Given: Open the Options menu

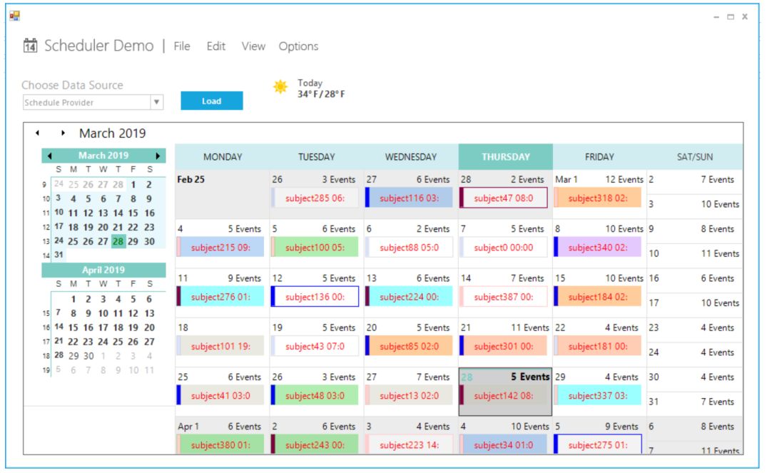Looking at the screenshot, I should [300, 46].
